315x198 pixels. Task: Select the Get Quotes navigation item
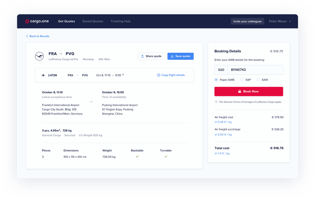[x=66, y=21]
